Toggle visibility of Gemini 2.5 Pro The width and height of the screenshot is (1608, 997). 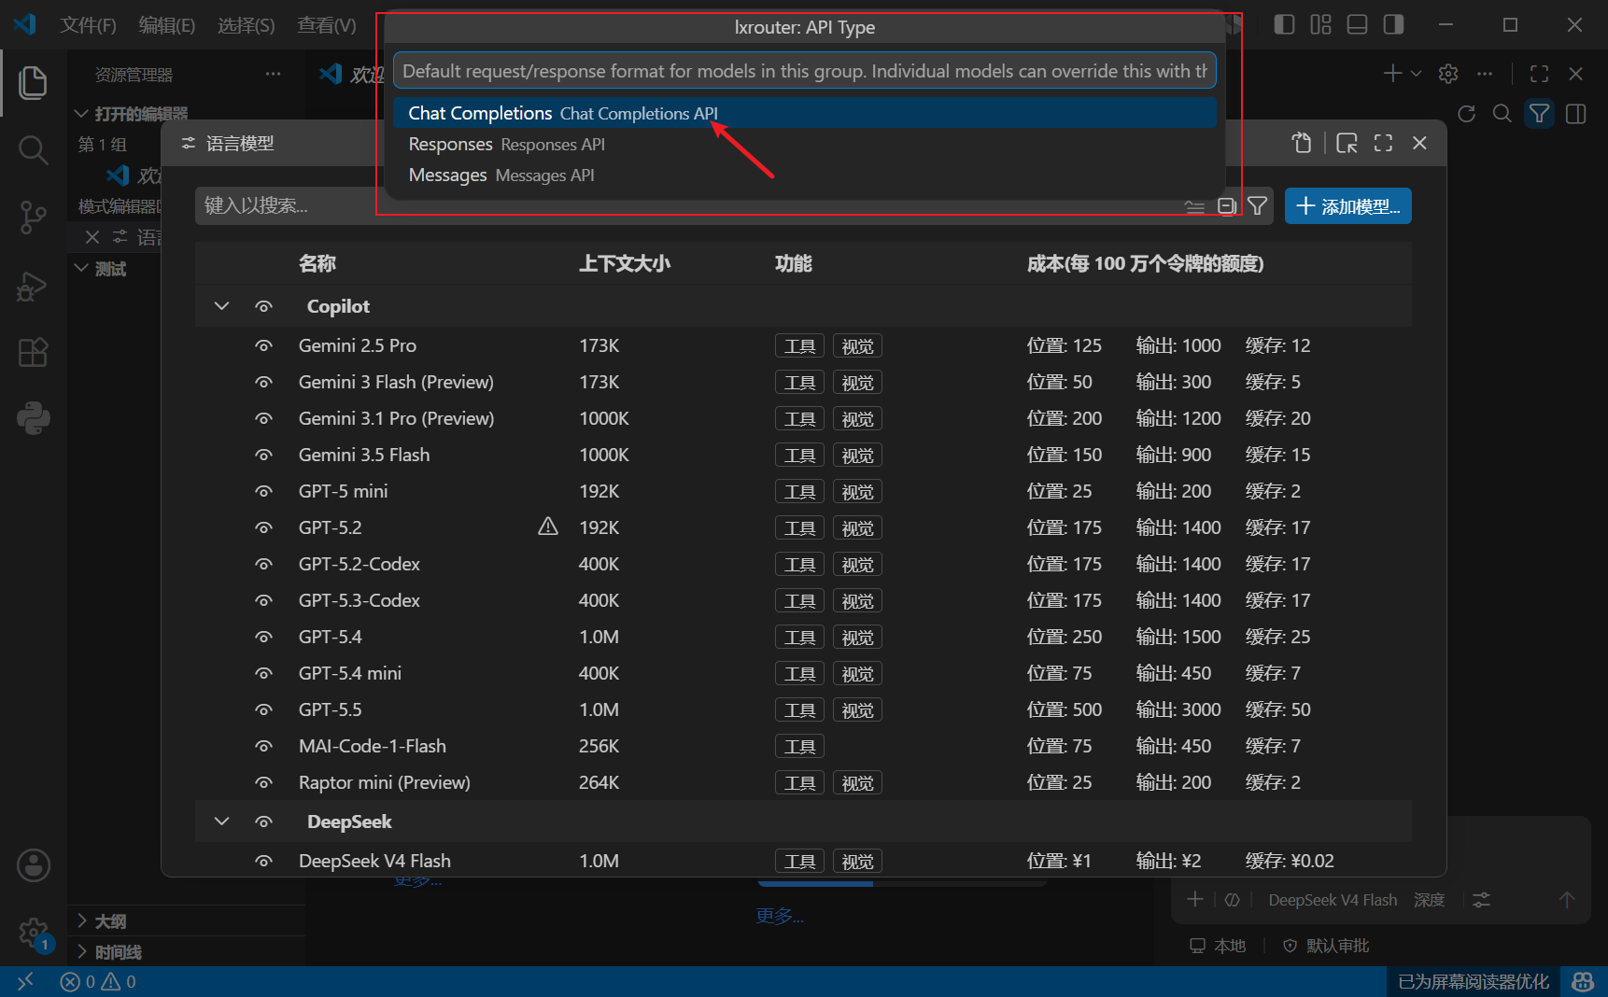tap(264, 345)
